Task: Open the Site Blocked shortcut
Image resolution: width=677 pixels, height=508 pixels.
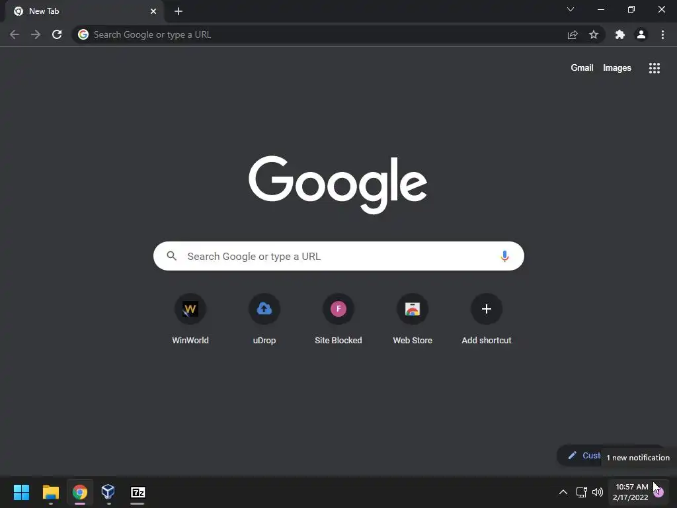Action: [338, 319]
